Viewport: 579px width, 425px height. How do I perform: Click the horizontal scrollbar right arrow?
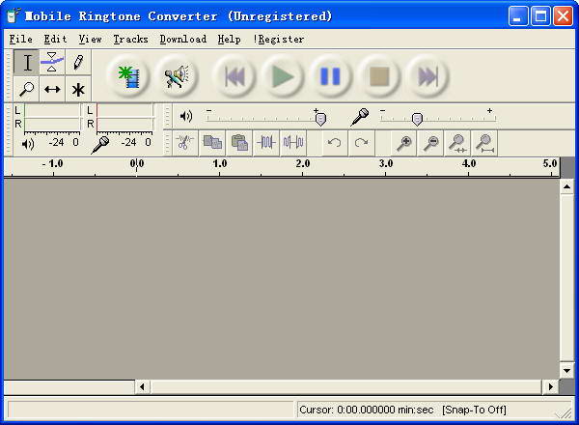pos(551,387)
